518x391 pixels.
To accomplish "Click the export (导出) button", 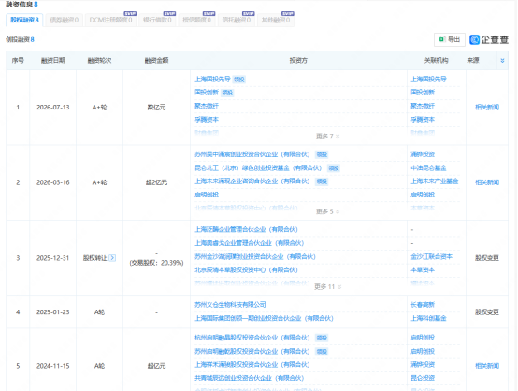I will (x=450, y=39).
